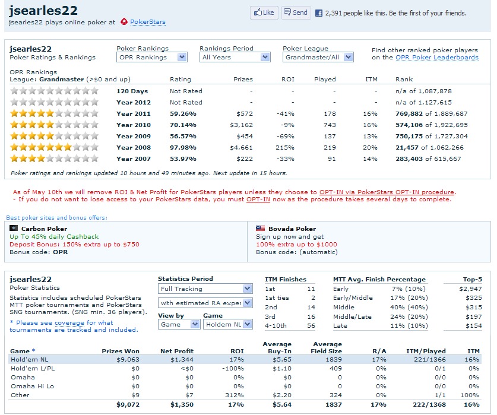Click the Bovada Poker flag icon

pyautogui.click(x=260, y=228)
